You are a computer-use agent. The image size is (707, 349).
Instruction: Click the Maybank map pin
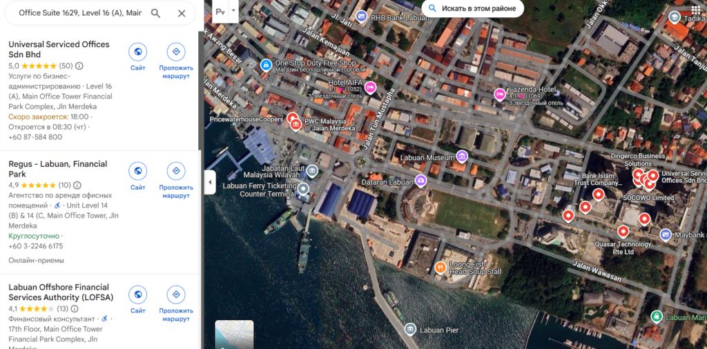(666, 235)
